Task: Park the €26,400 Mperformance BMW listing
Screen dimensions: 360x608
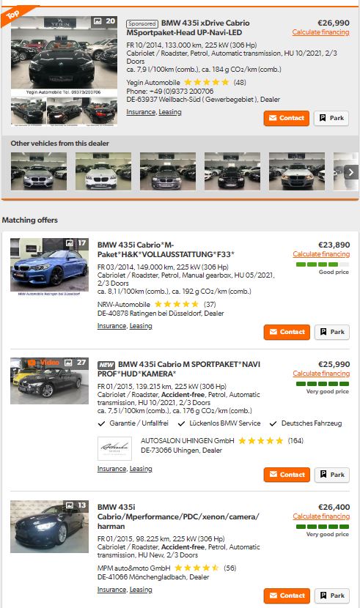Action: point(332,596)
